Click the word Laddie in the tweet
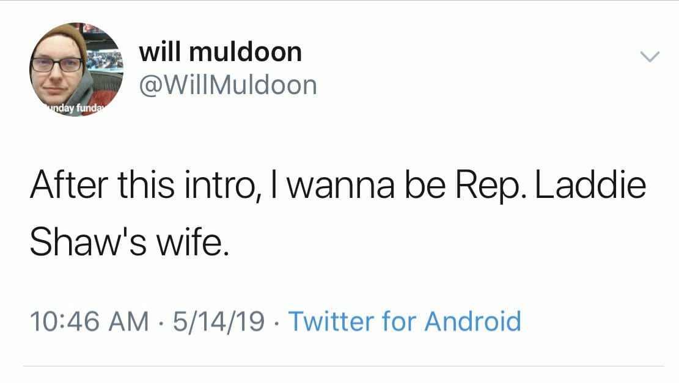The width and height of the screenshot is (679, 383). tap(591, 185)
